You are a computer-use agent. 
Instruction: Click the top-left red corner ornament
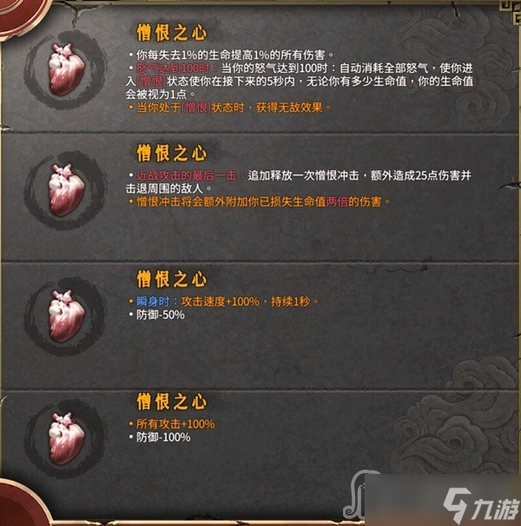20,16
